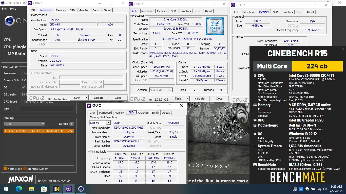Select the i3-6006U ranking entry scoring 224
This screenshot has height=194, width=346.
point(39,131)
